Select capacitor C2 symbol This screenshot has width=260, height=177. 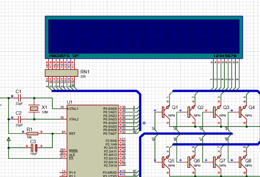(19, 119)
